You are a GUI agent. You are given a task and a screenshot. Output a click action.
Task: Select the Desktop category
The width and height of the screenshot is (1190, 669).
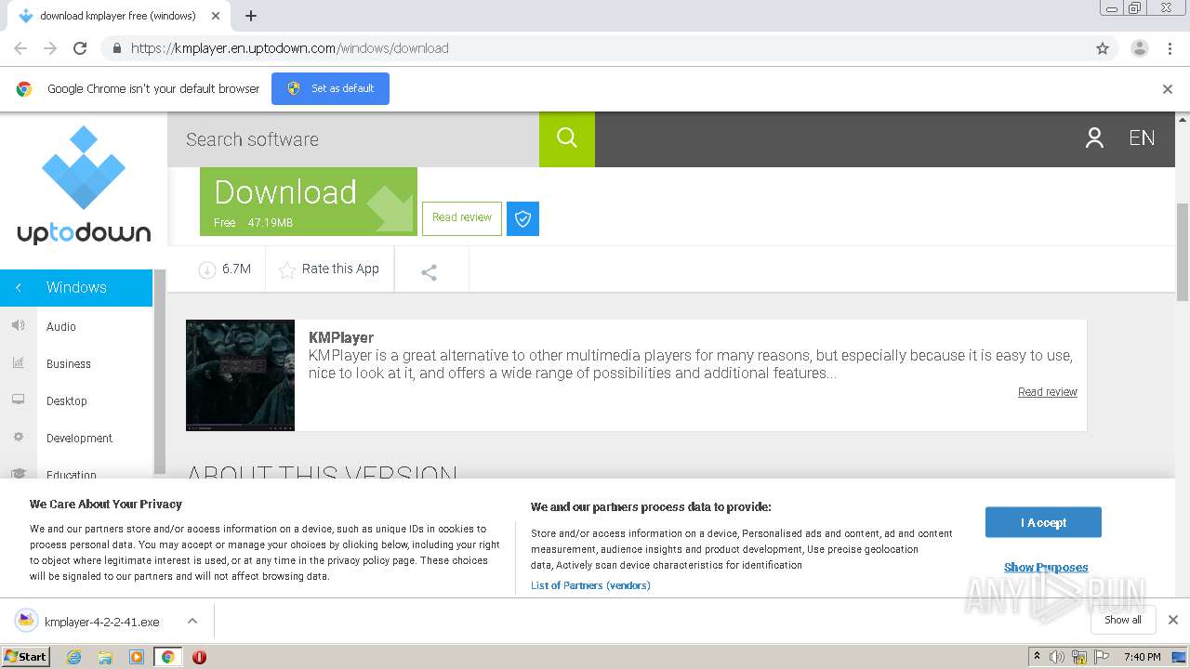coord(67,401)
